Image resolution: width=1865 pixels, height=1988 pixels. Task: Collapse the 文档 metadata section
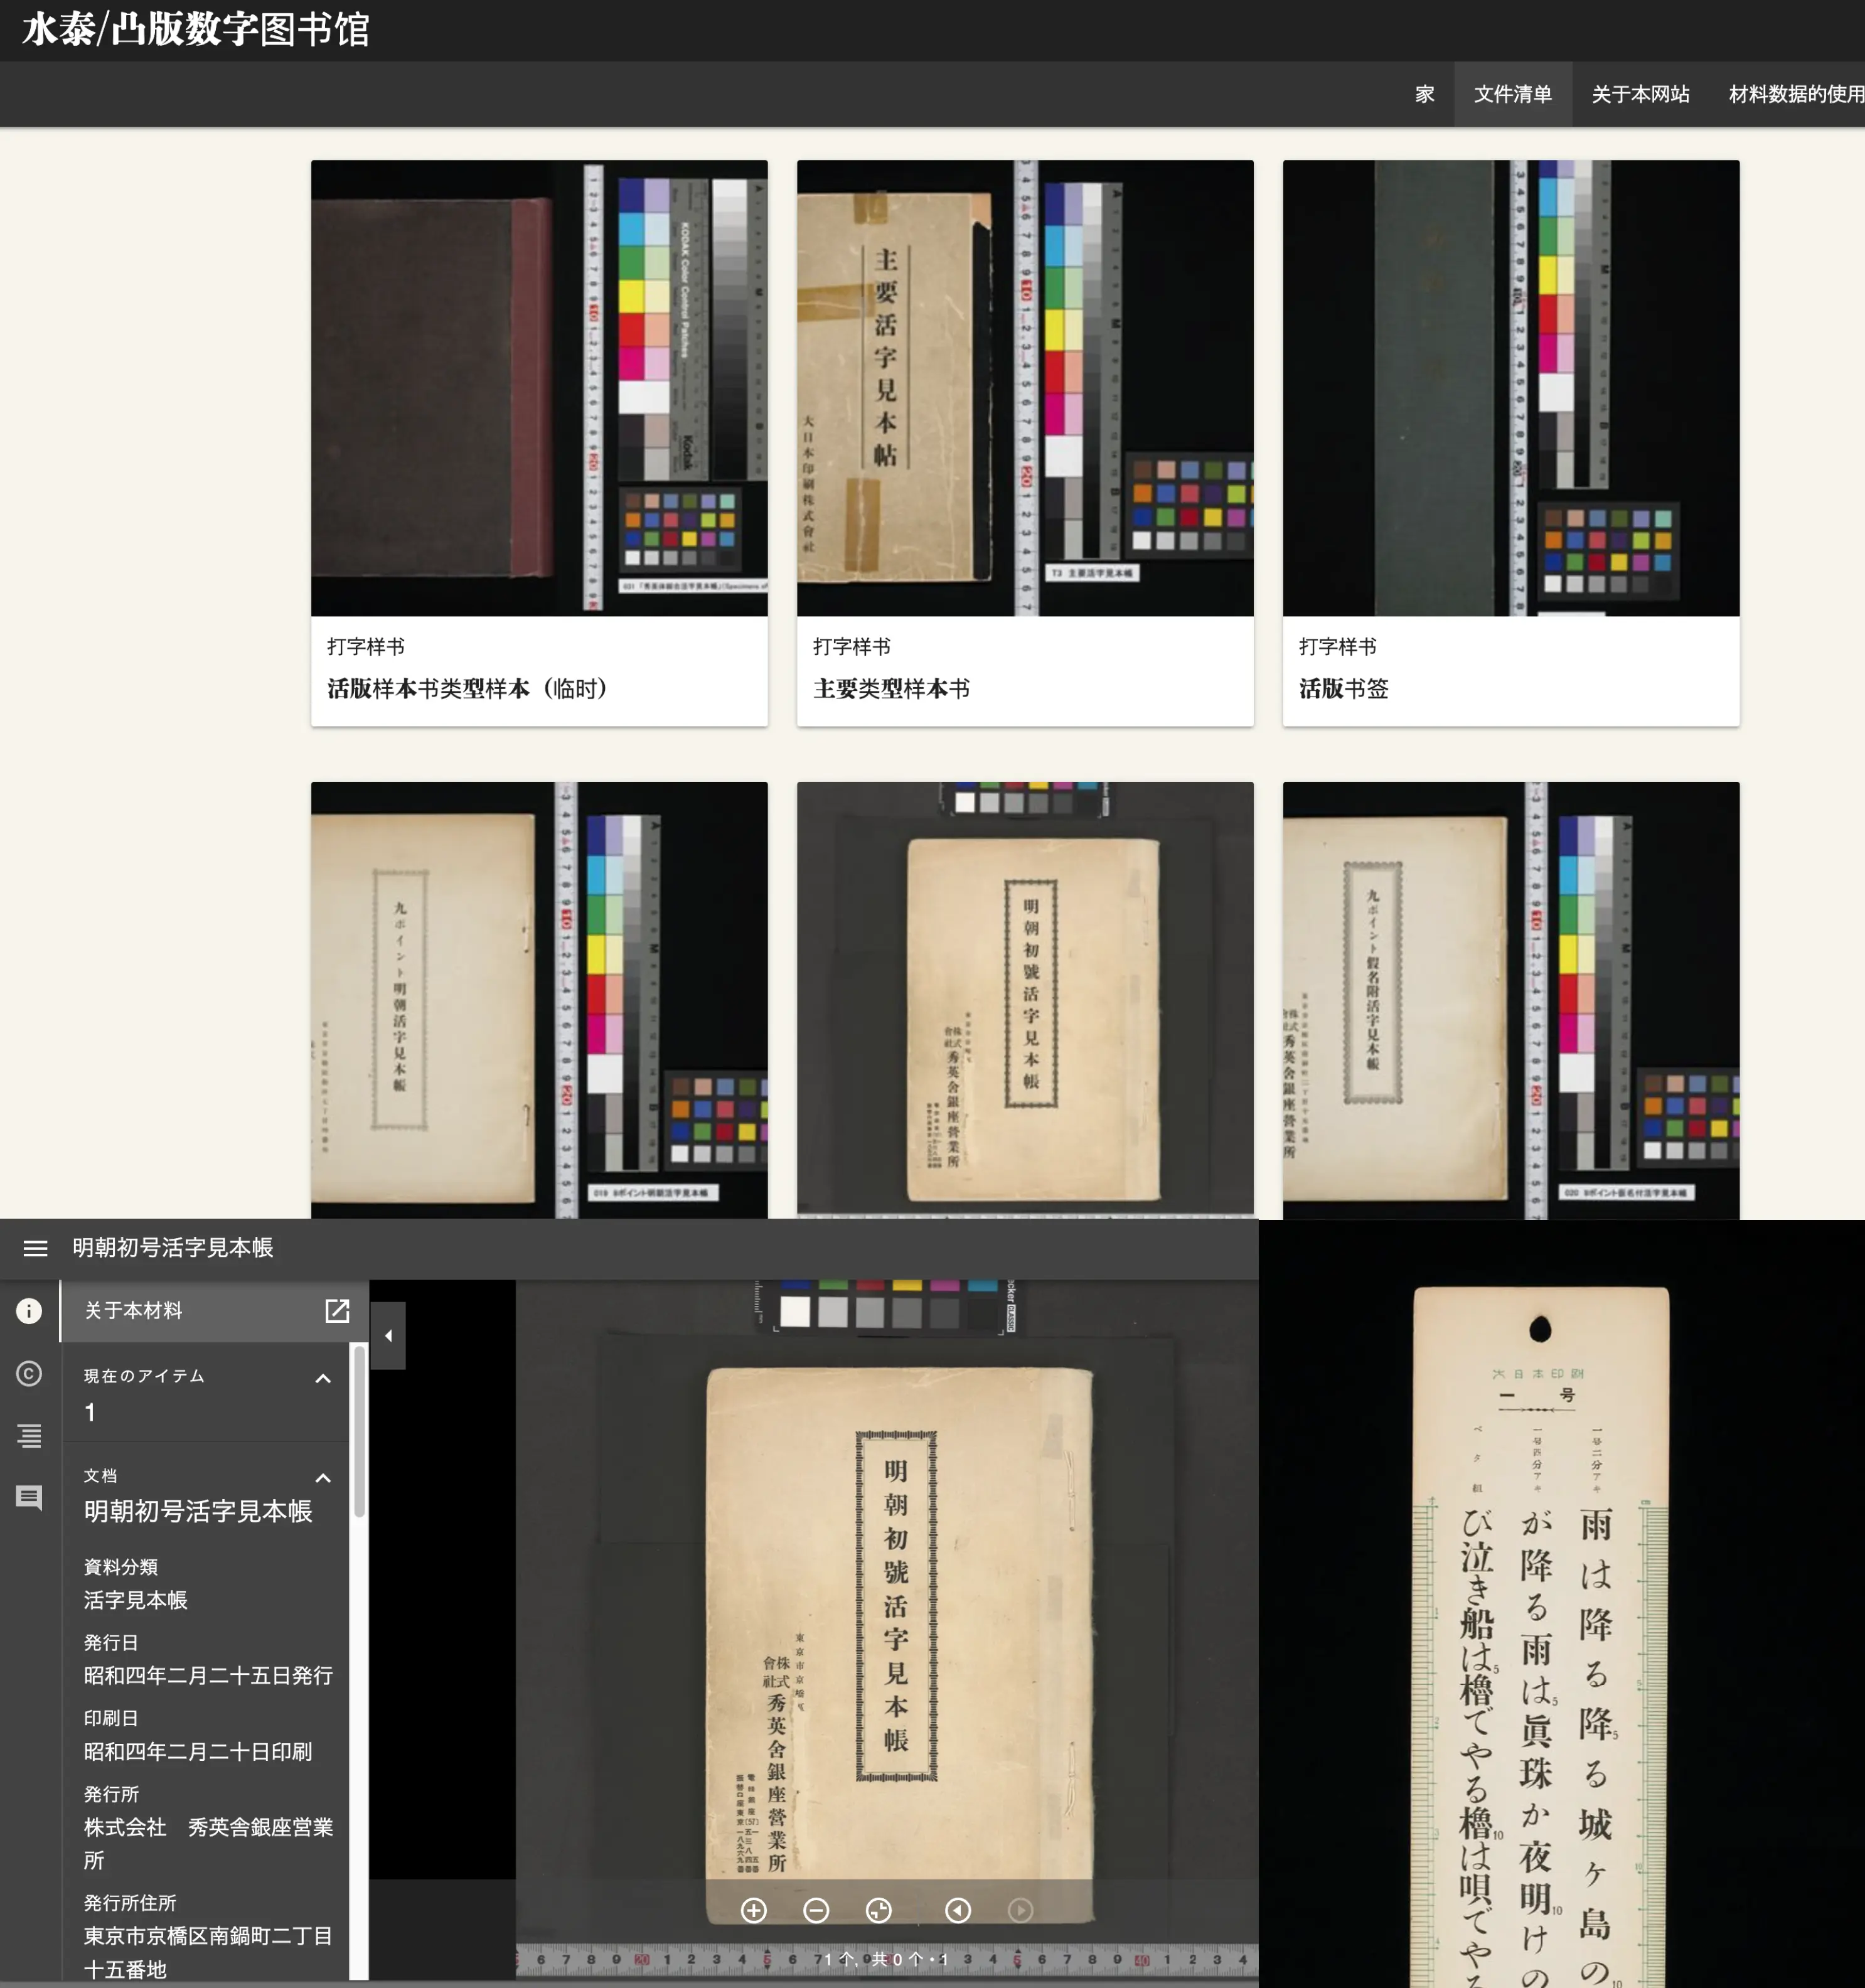click(x=323, y=1478)
